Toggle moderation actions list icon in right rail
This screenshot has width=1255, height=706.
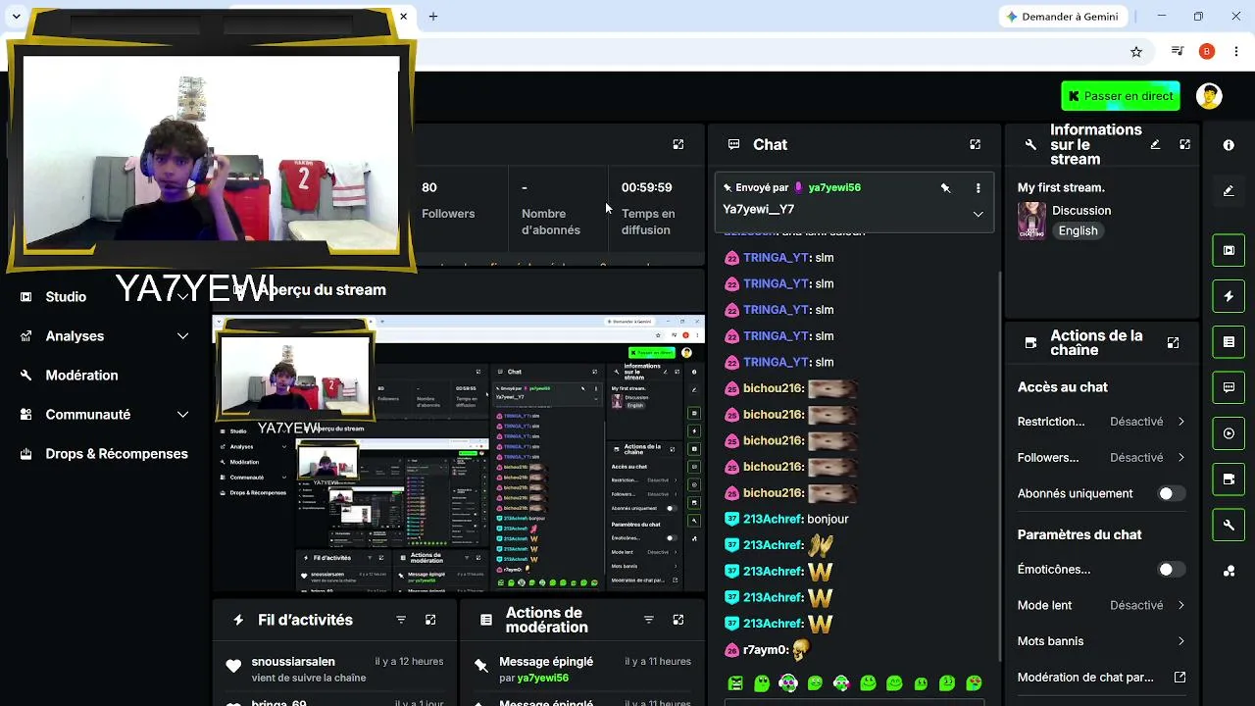1229,342
